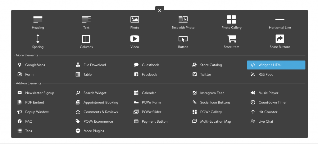Add the RSS Feed element
This screenshot has width=318, height=144.
point(266,74)
